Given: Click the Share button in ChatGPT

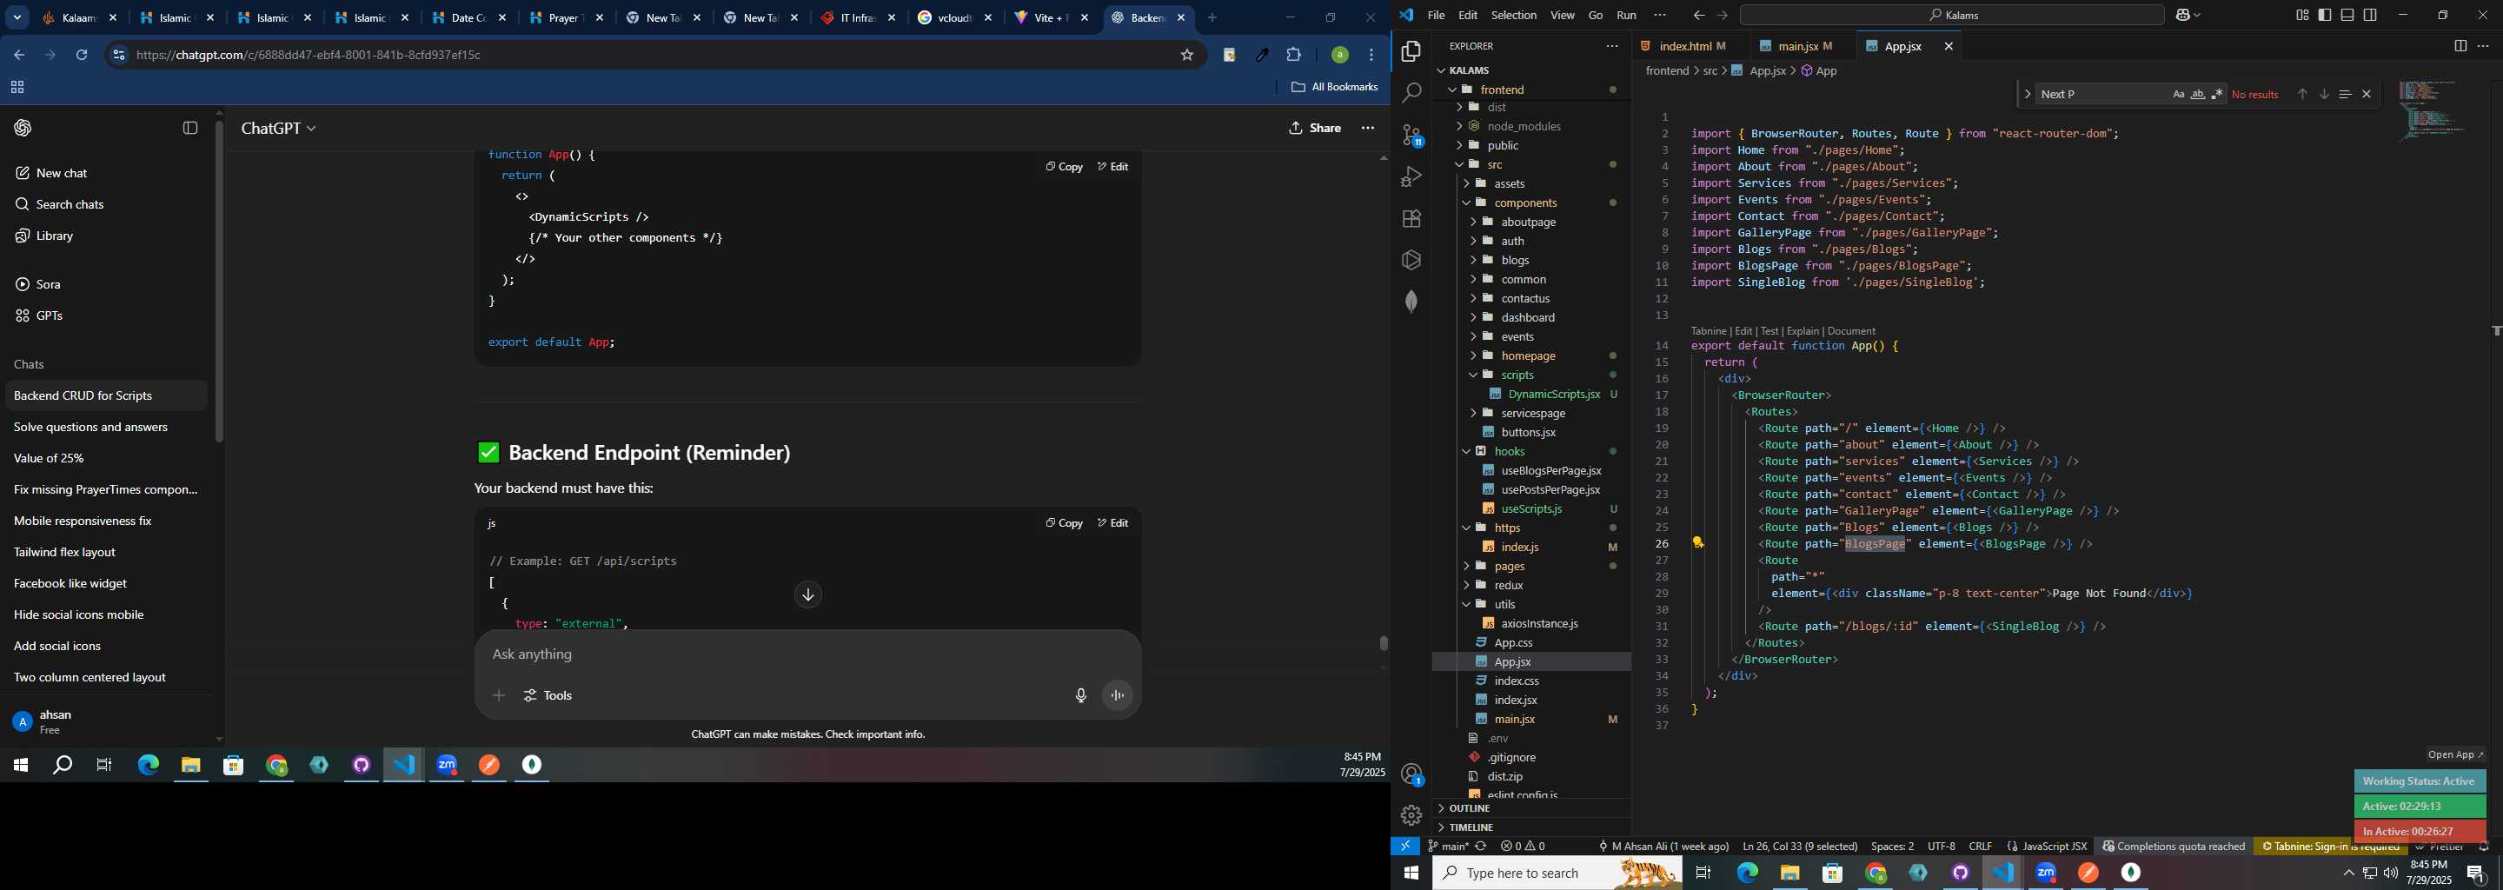Looking at the screenshot, I should tap(1315, 129).
